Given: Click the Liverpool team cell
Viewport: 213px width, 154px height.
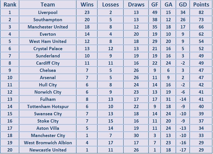Looking at the screenshot, I should click(48, 12).
